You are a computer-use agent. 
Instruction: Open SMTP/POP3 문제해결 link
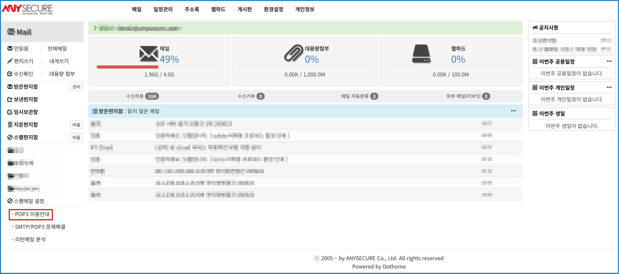coord(40,227)
